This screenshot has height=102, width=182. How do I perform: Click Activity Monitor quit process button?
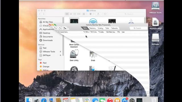pyautogui.click(x=56, y=28)
